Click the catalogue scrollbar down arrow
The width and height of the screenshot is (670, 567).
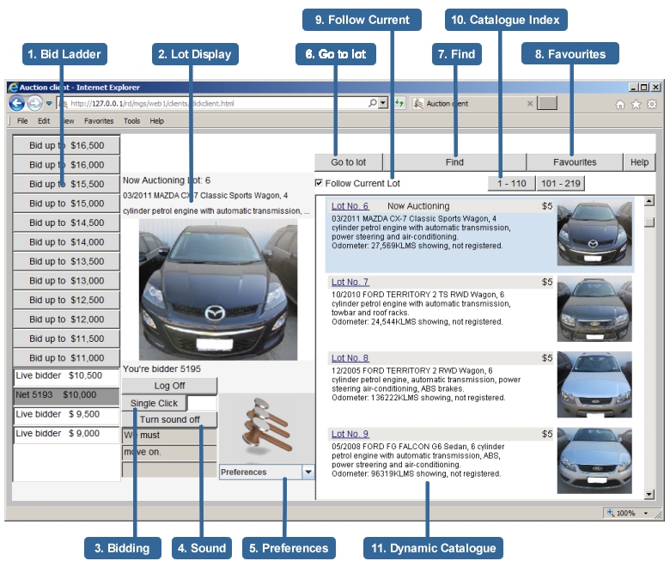pos(649,494)
